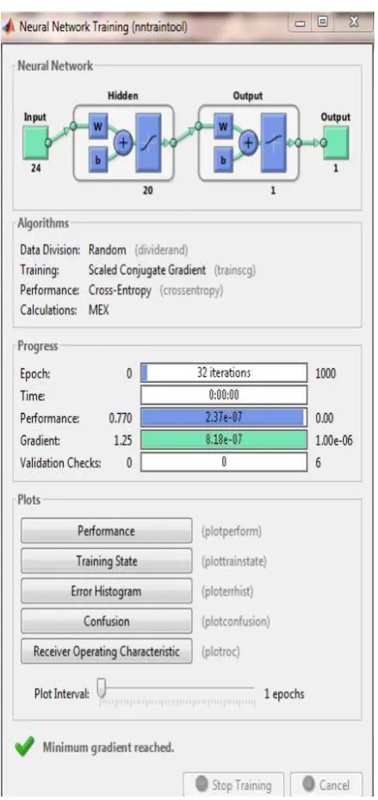
Task: Click the '0.770' performance start value
Action: coord(121,418)
